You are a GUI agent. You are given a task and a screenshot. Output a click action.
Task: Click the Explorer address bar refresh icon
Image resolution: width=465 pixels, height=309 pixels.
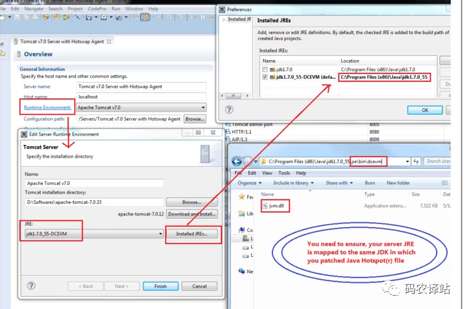coord(416,161)
